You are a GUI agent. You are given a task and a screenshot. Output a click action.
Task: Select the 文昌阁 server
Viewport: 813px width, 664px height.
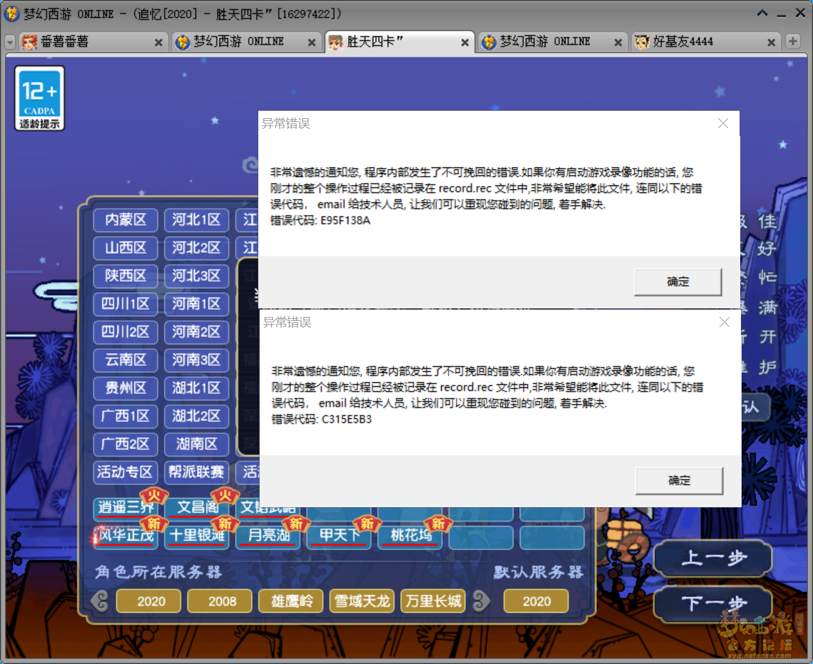pos(197,508)
